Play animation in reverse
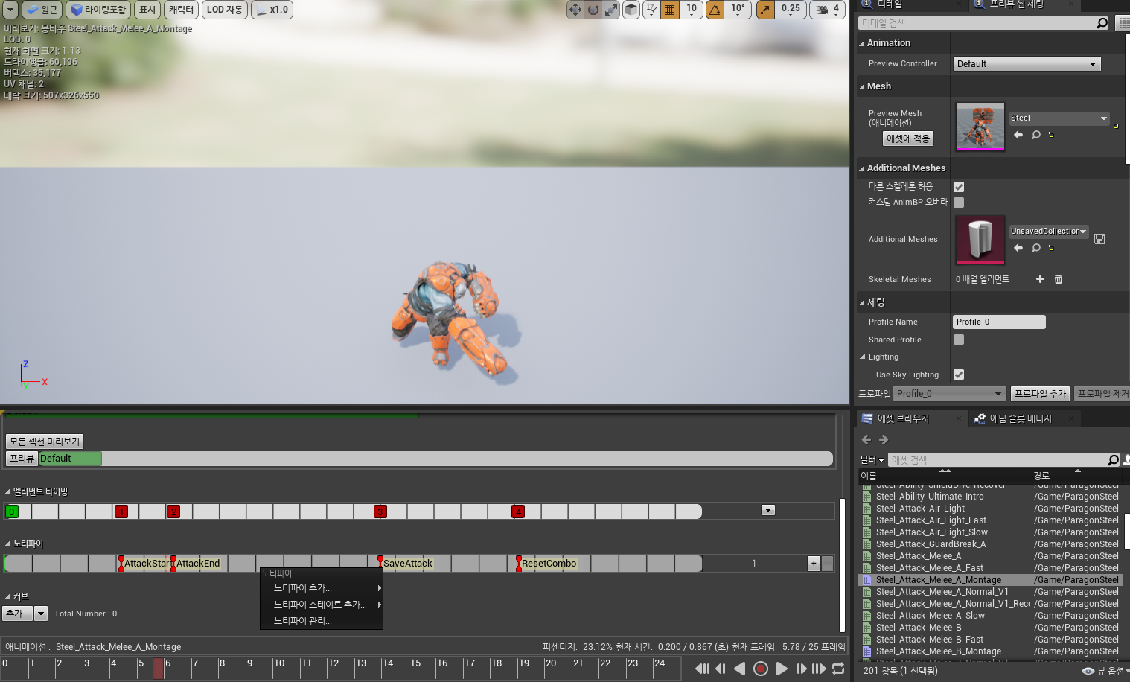Screen dimensions: 1130x682 pyautogui.click(x=739, y=669)
